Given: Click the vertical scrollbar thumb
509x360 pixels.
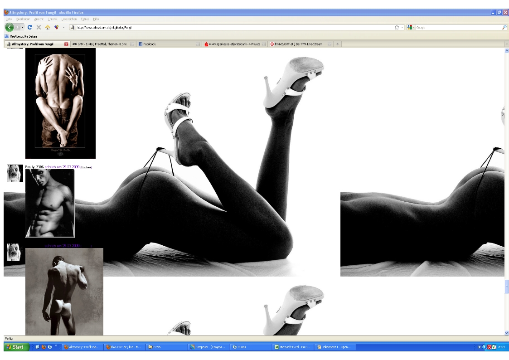Looking at the screenshot, I should (x=507, y=287).
